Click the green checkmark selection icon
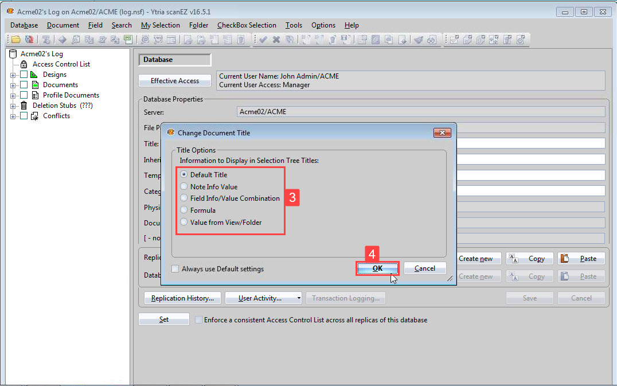 pyautogui.click(x=263, y=39)
